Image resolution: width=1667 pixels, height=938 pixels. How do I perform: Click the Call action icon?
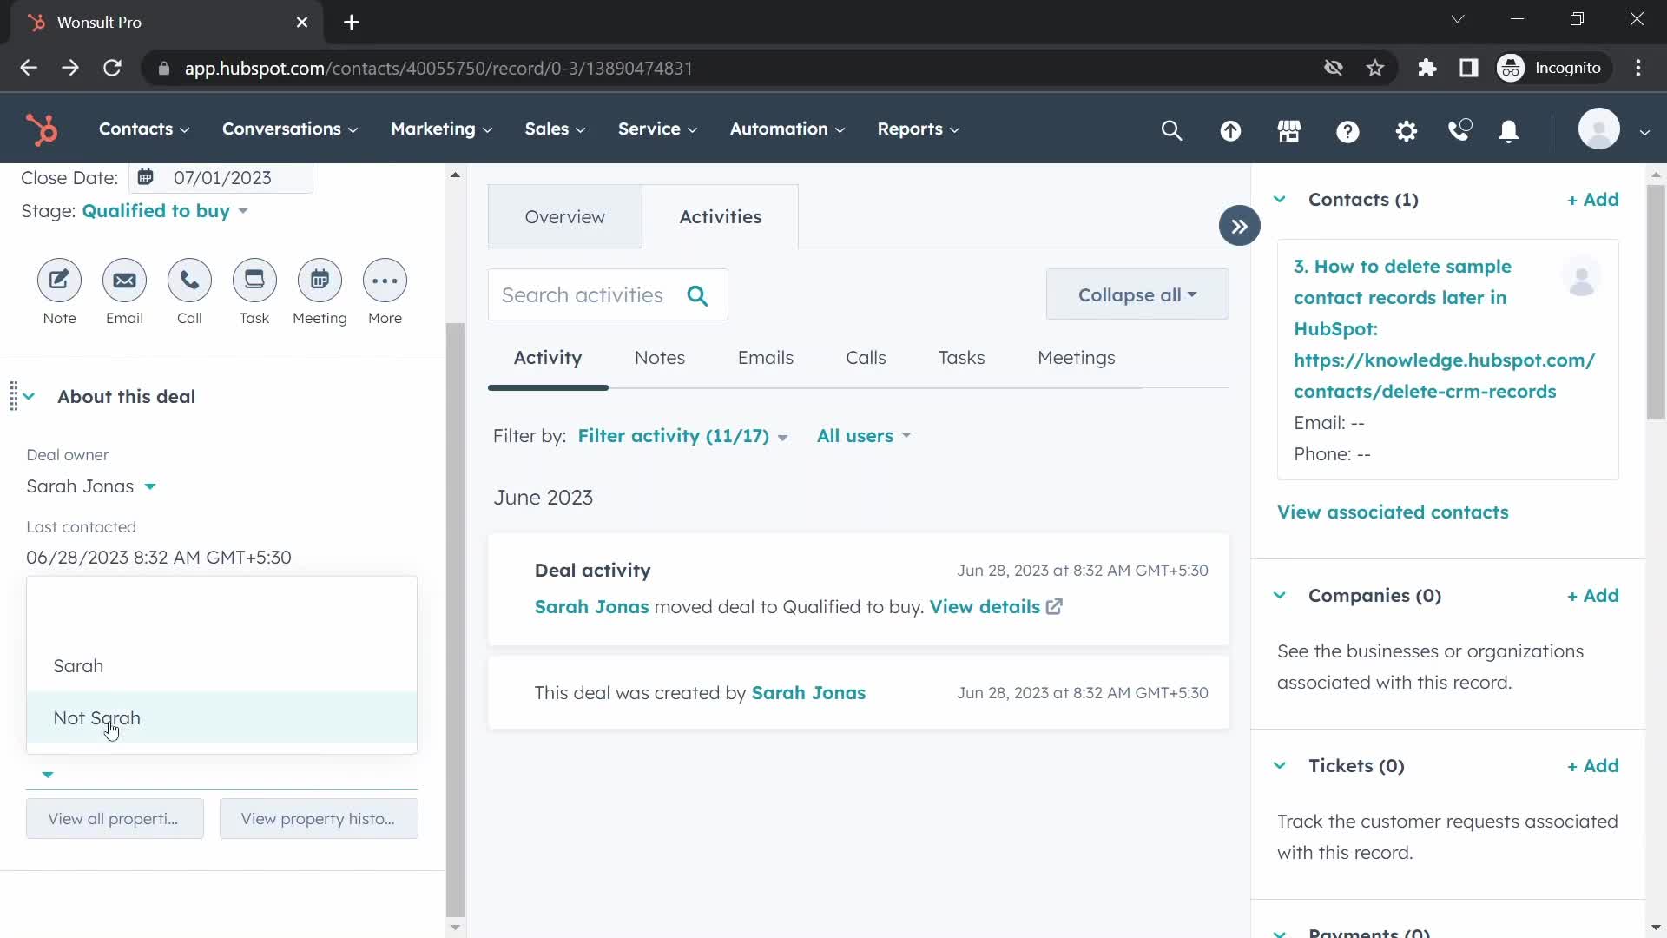click(189, 281)
